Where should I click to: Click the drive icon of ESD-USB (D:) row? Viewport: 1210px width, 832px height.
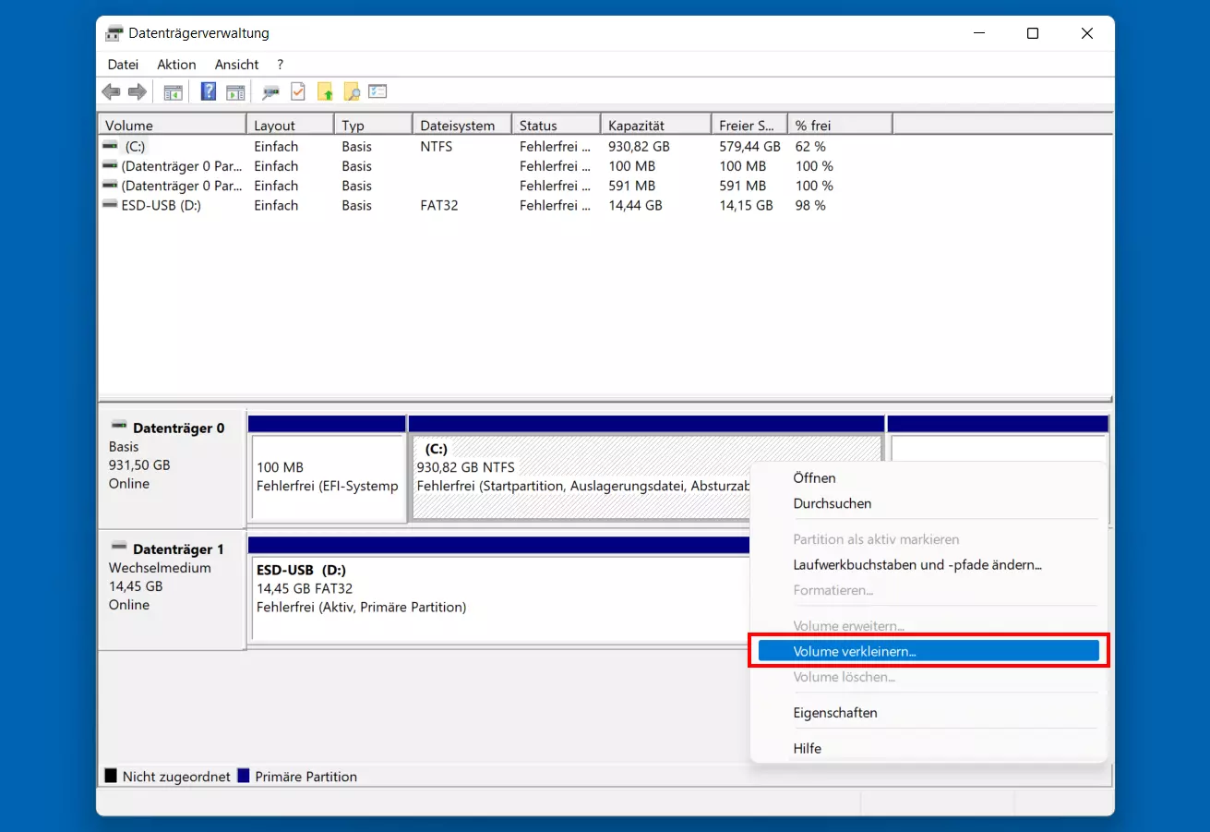click(111, 205)
